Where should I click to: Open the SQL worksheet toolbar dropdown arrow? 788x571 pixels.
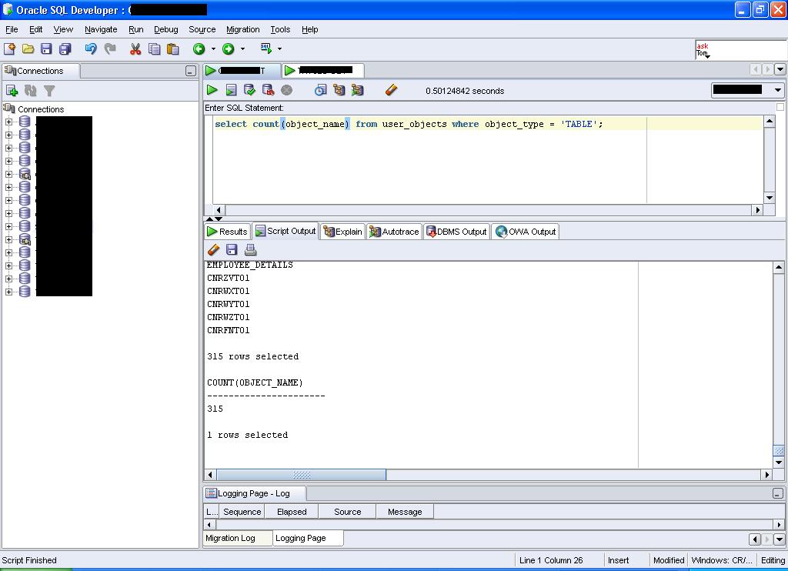(279, 49)
